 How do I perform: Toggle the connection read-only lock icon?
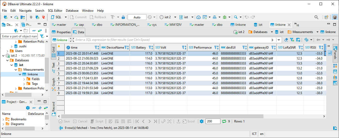click(123, 17)
